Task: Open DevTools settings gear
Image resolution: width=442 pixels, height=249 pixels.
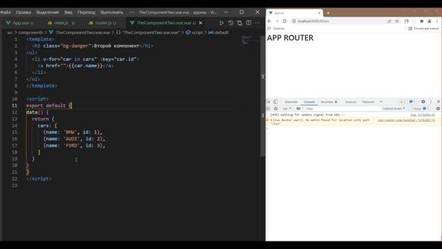Action: pos(423,102)
